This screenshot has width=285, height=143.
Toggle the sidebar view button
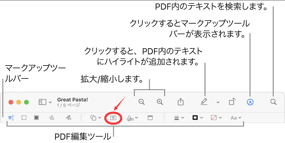[x=43, y=102]
